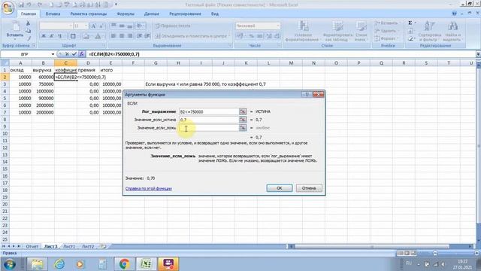This screenshot has height=271, width=481.
Task: Click the decrease font size icon
Action: (x=101, y=26)
